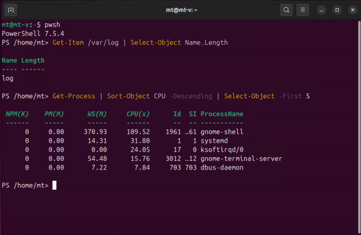361x235 pixels.
Task: Click the 'CPU(s)' column header
Action: (x=138, y=114)
